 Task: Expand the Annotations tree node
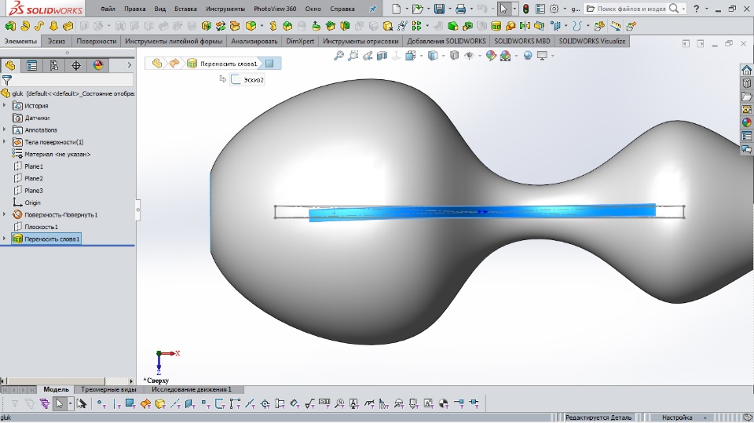(x=5, y=129)
